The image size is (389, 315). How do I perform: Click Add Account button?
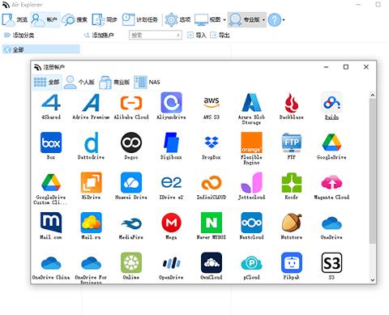point(99,35)
